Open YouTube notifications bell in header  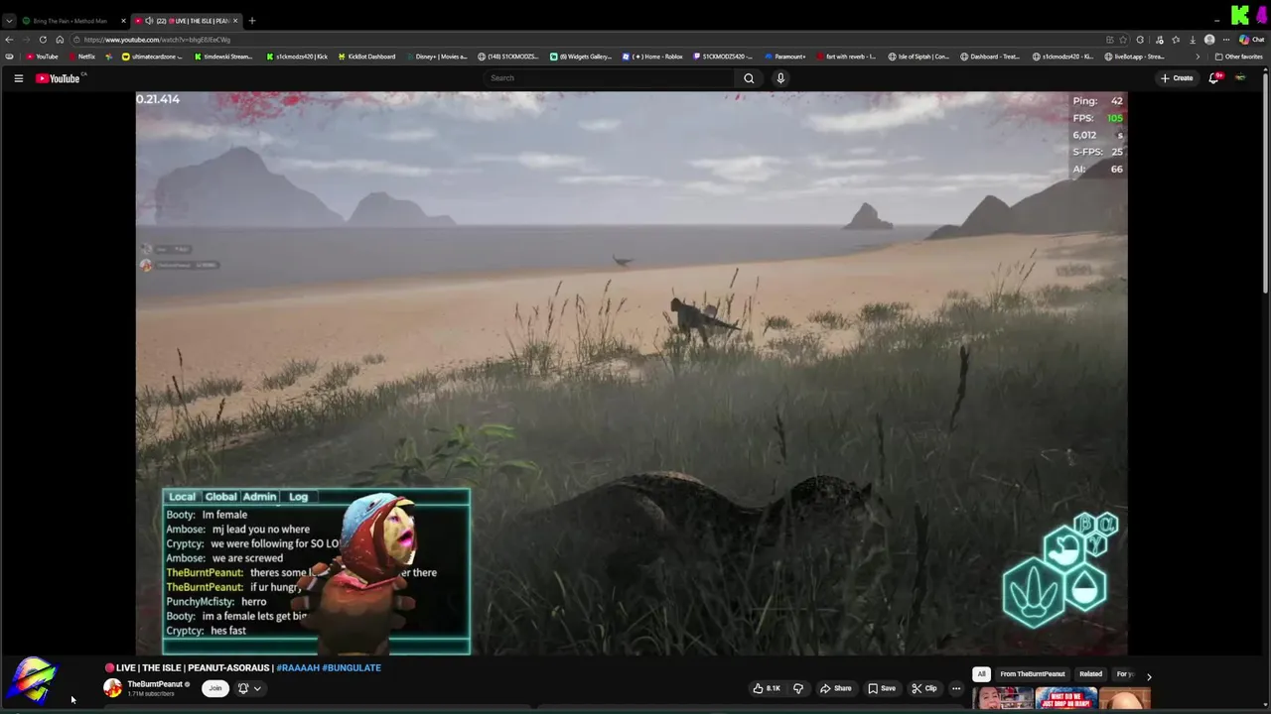click(1213, 78)
